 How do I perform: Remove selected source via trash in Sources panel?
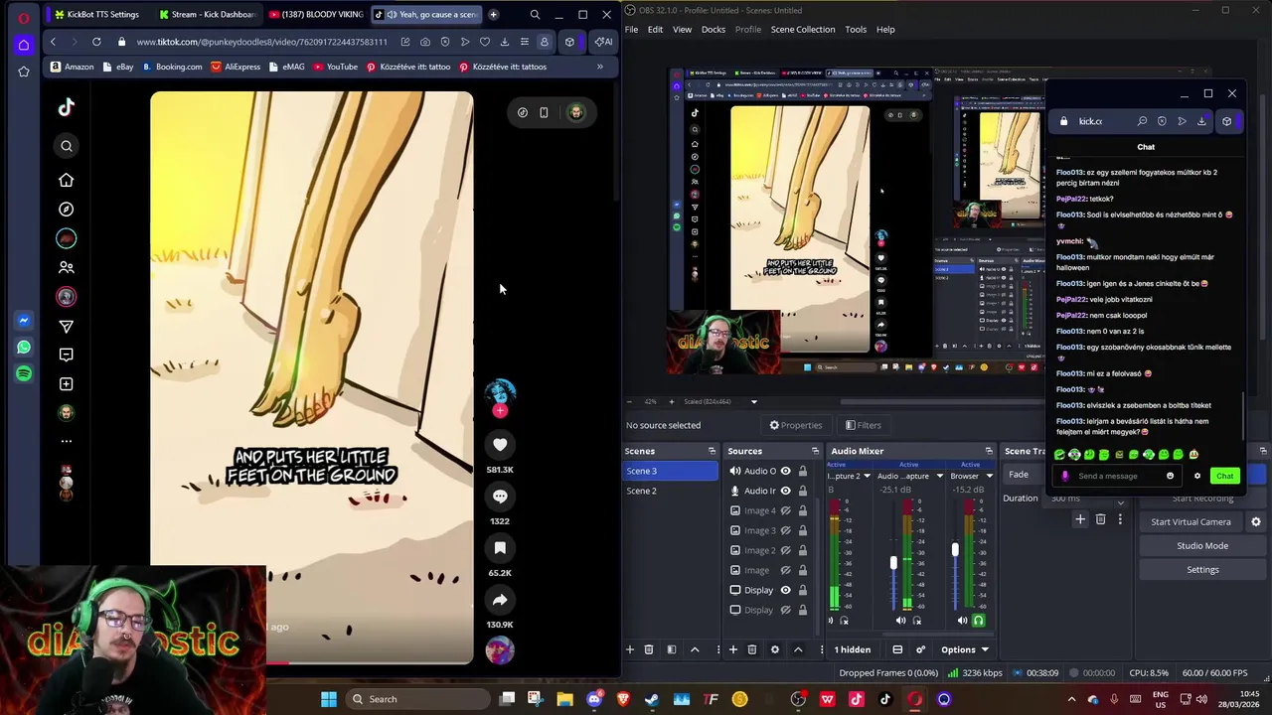(x=751, y=649)
